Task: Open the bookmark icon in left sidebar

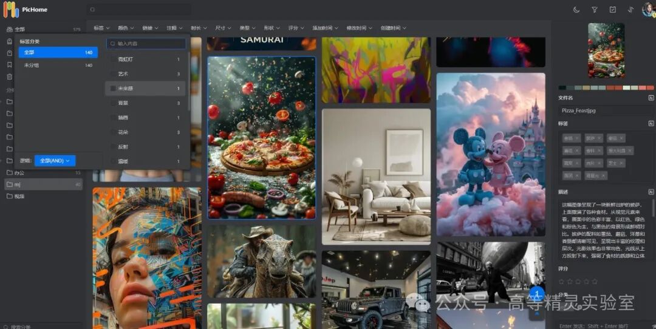Action: point(9,65)
